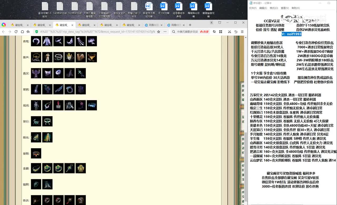Open desktop file 天梯双魔装备搭配
337x205 pixels.
pyautogui.click(x=89, y=10)
